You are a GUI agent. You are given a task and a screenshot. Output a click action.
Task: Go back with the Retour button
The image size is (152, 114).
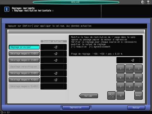[136, 108]
